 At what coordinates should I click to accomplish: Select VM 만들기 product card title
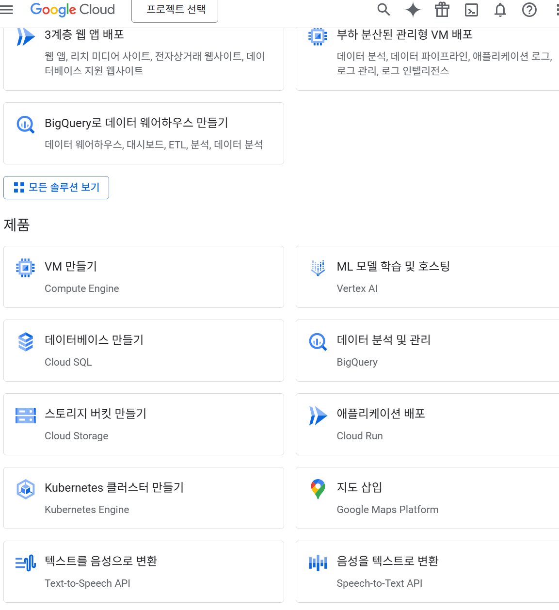(71, 266)
